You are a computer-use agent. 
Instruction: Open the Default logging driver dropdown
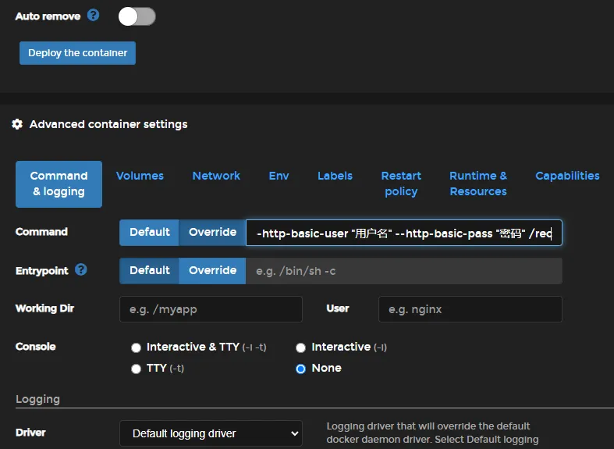(211, 433)
